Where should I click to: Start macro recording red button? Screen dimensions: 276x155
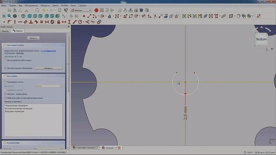click(96, 10)
